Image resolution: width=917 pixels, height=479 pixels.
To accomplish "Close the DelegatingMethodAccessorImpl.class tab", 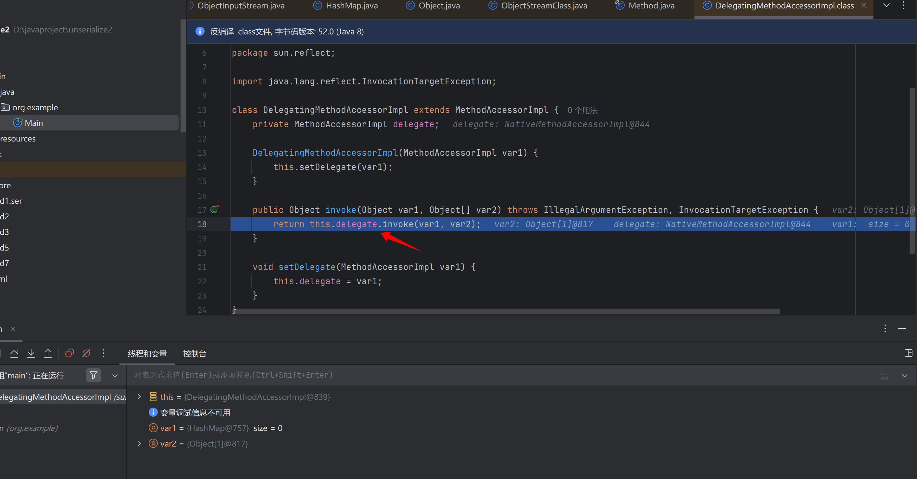I will click(x=864, y=5).
